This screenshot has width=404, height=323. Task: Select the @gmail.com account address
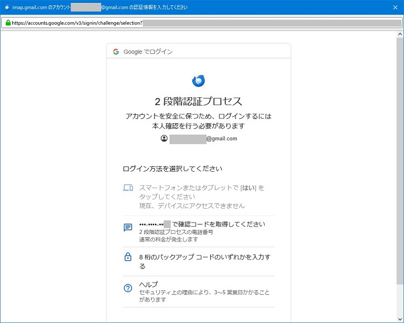coord(203,139)
